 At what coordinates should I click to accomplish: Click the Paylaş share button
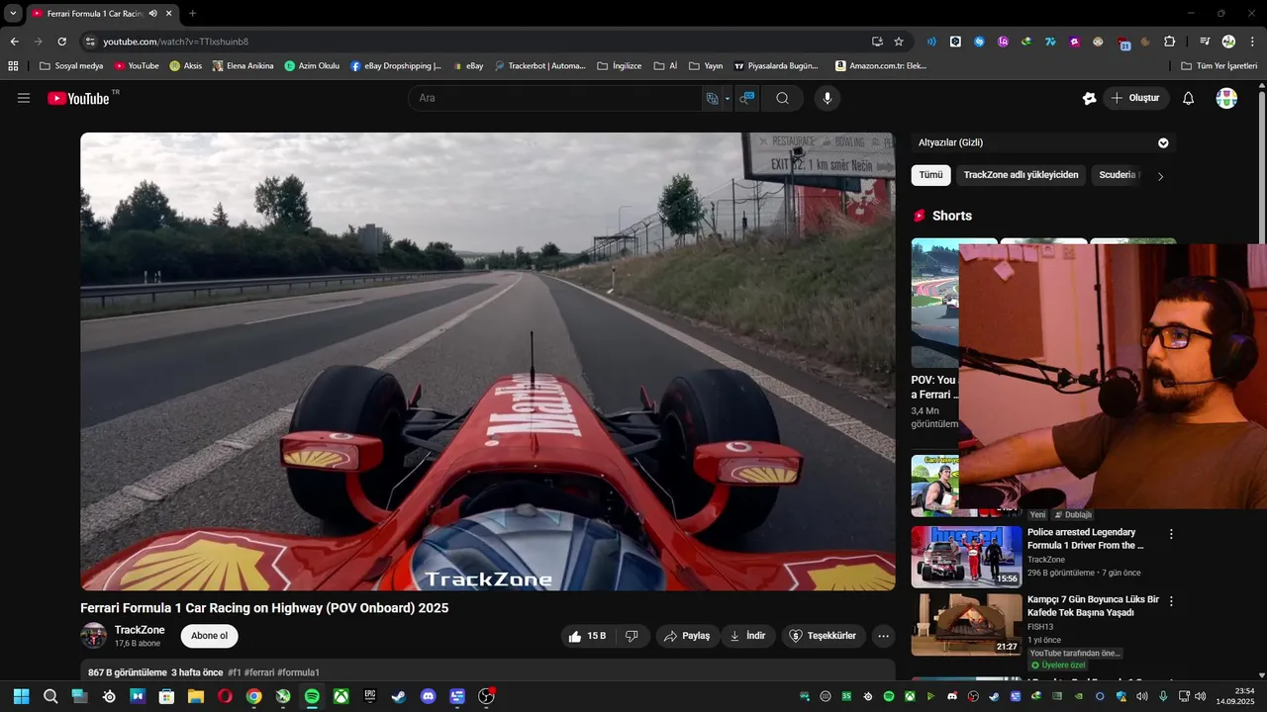687,636
